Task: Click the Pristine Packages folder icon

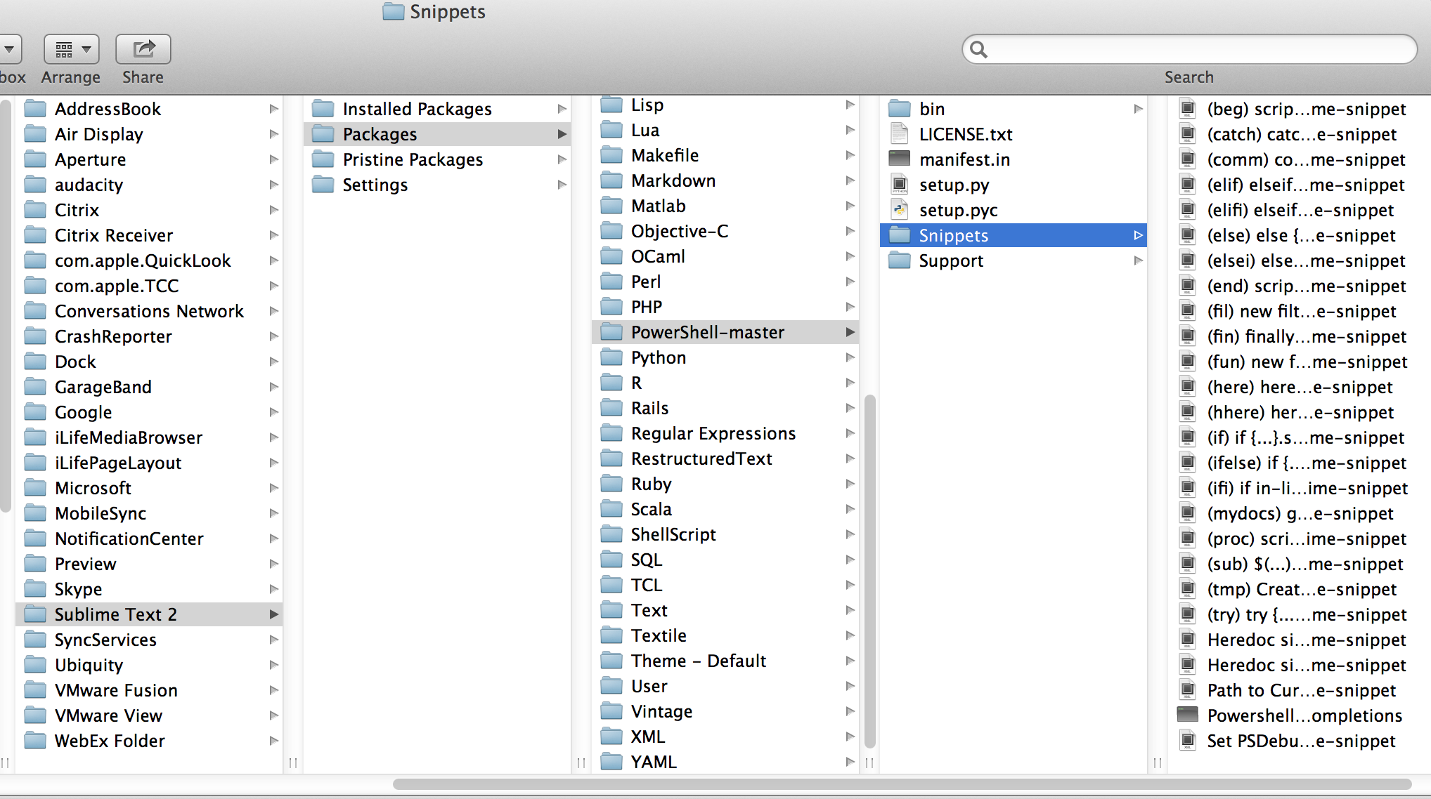Action: point(323,159)
